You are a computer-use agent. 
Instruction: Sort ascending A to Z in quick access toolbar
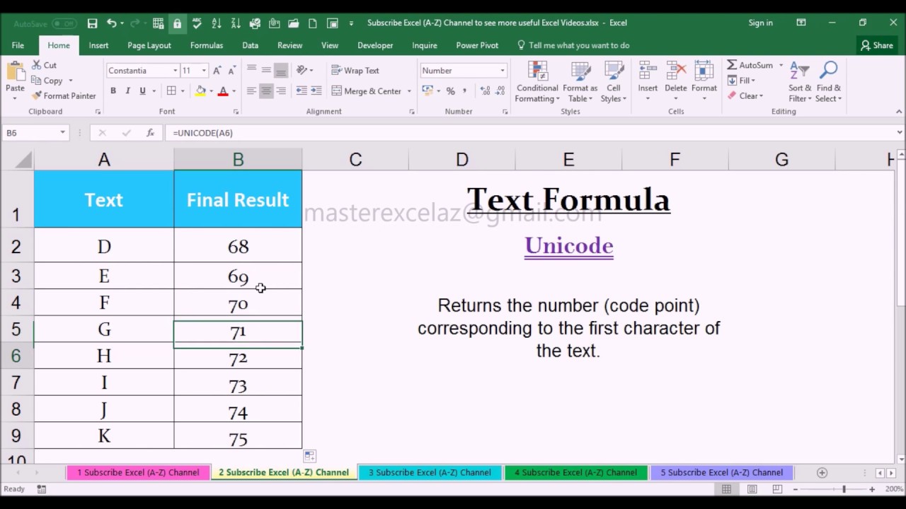coord(217,23)
